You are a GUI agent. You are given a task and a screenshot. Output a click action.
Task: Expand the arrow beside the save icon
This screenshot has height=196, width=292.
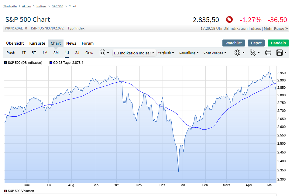(286, 53)
